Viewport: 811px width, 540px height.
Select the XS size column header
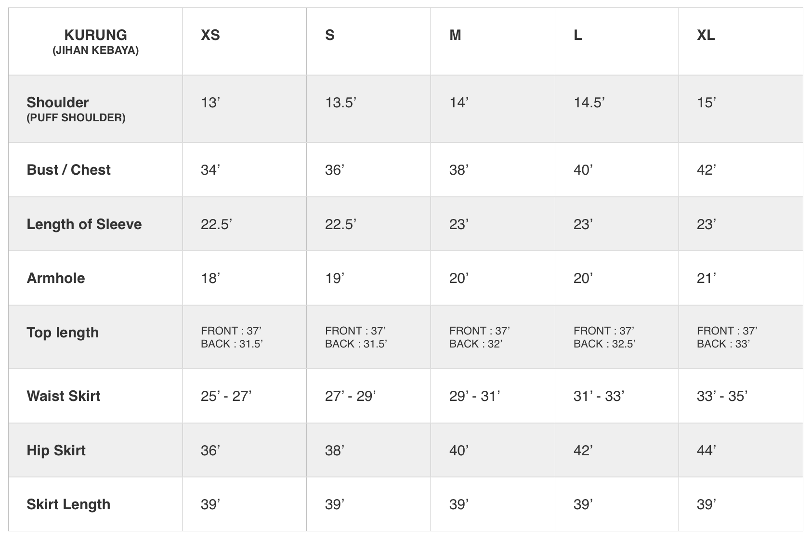tap(210, 35)
